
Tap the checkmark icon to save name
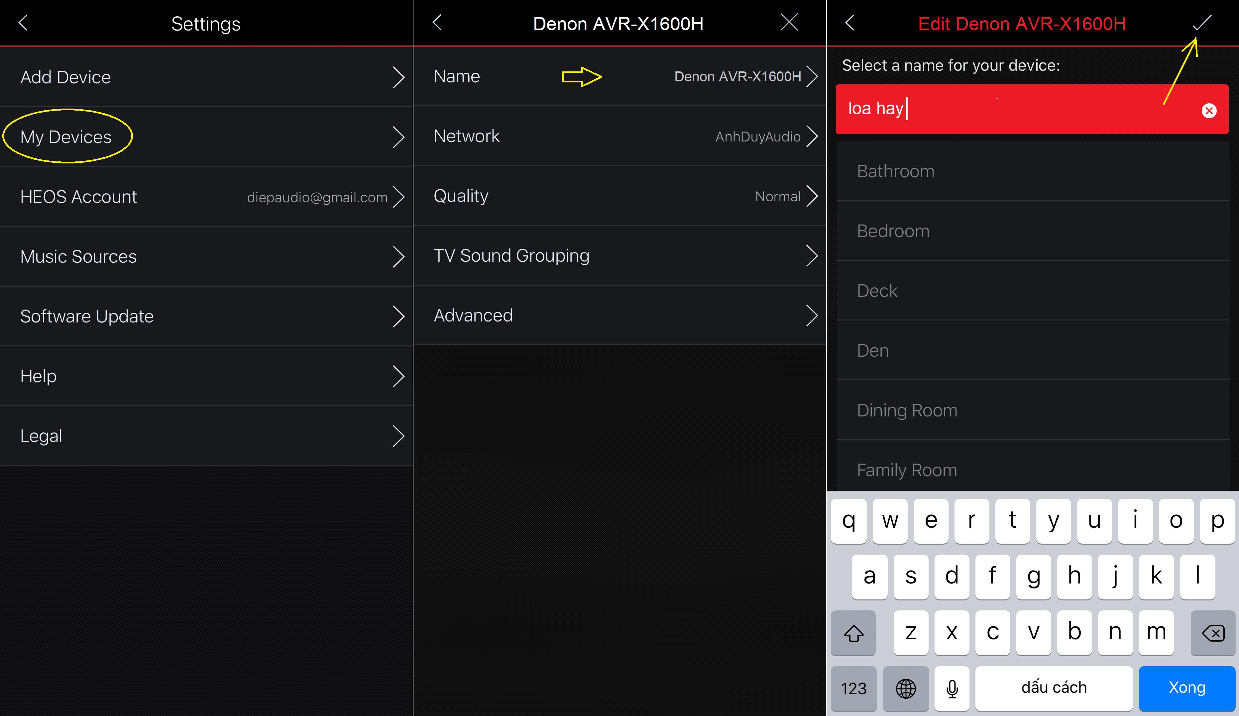[1202, 23]
